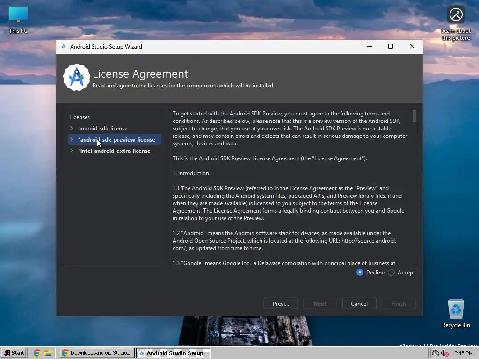Click the network cloud tray icon
Image resolution: width=479 pixels, height=359 pixels.
[x=435, y=353]
